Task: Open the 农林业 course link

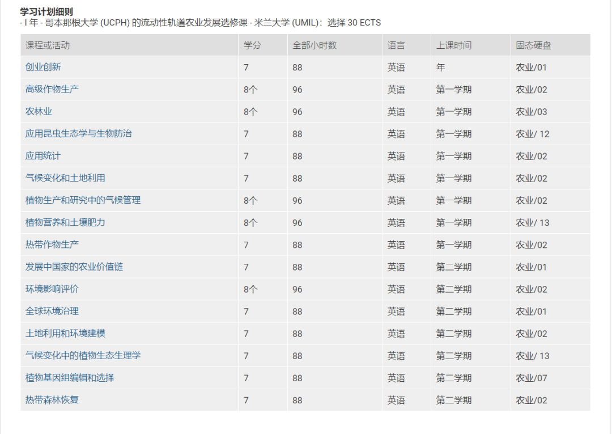Action: point(39,111)
